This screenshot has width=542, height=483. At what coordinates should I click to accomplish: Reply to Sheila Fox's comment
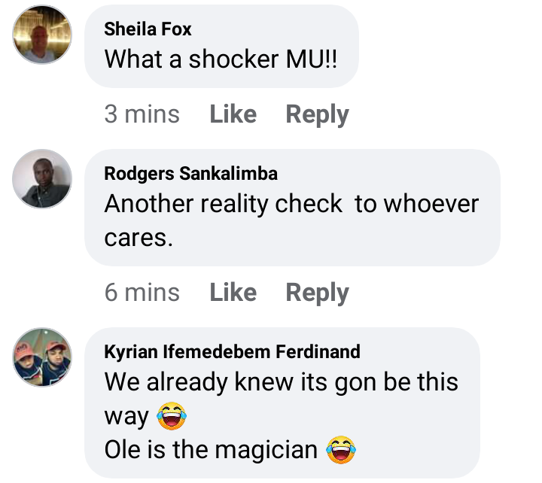(x=317, y=114)
